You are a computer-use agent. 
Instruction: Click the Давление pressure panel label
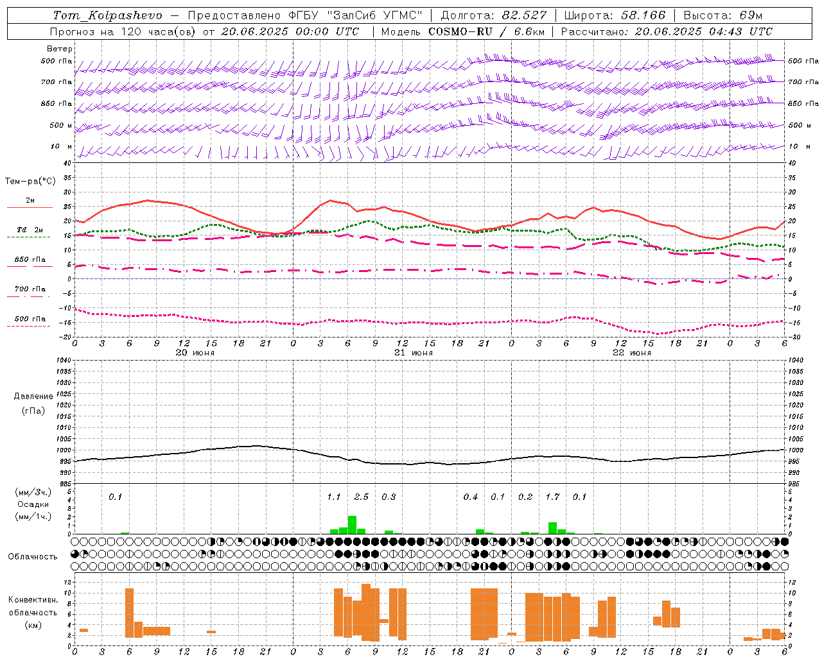(33, 397)
